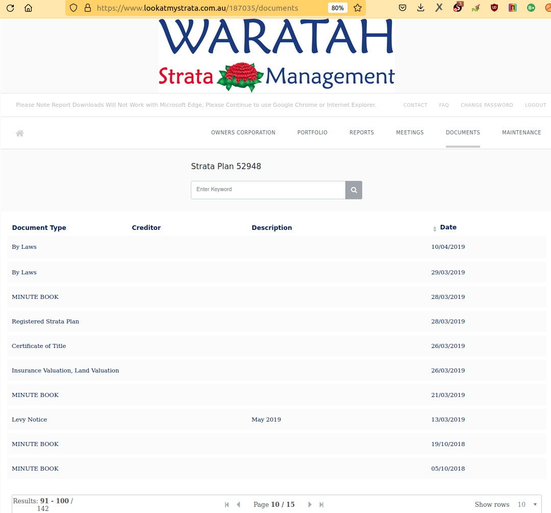Image resolution: width=551 pixels, height=513 pixels.
Task: Open the Owners Corporation menu
Action: coord(243,133)
